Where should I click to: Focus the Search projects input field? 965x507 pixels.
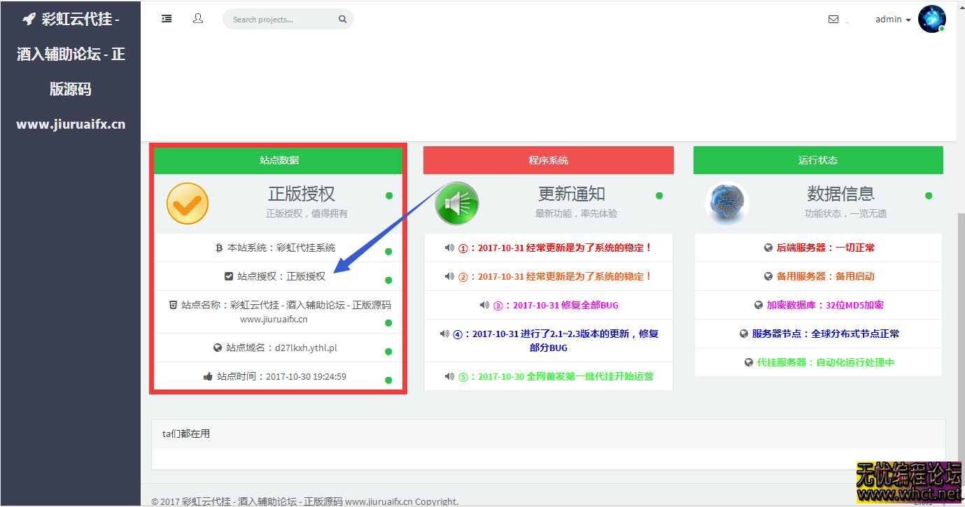pos(288,20)
